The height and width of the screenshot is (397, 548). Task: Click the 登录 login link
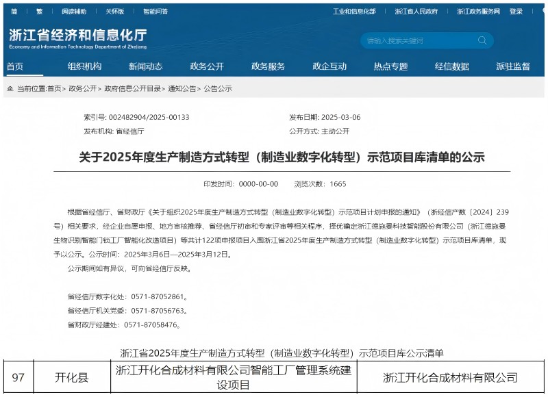coord(516,12)
